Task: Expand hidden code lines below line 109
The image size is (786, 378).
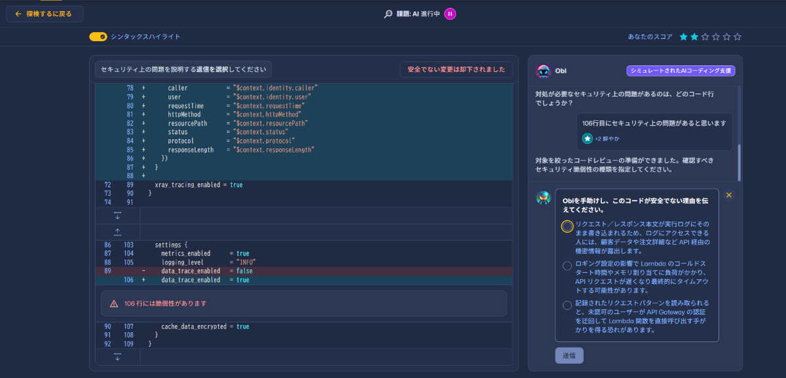Action: 117,356
